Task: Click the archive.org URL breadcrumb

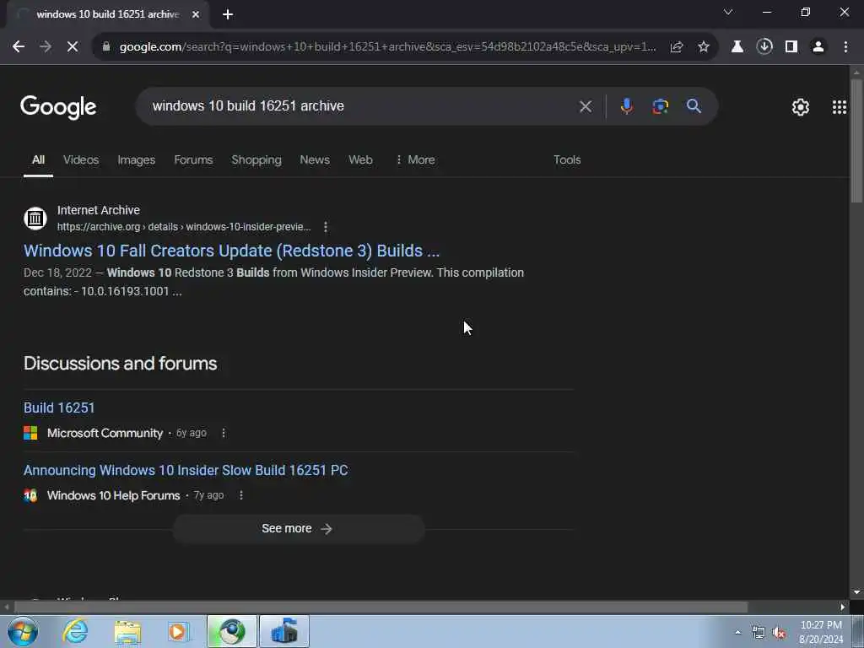Action: tap(184, 227)
